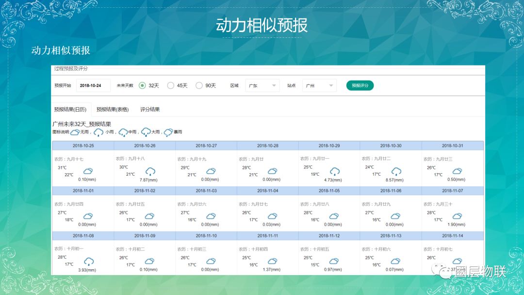The image size is (524, 295).
Task: Click the 2018-11-07 date header
Action: click(453, 191)
